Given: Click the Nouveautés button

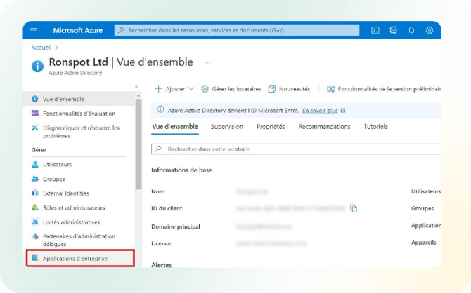Looking at the screenshot, I should tap(289, 89).
